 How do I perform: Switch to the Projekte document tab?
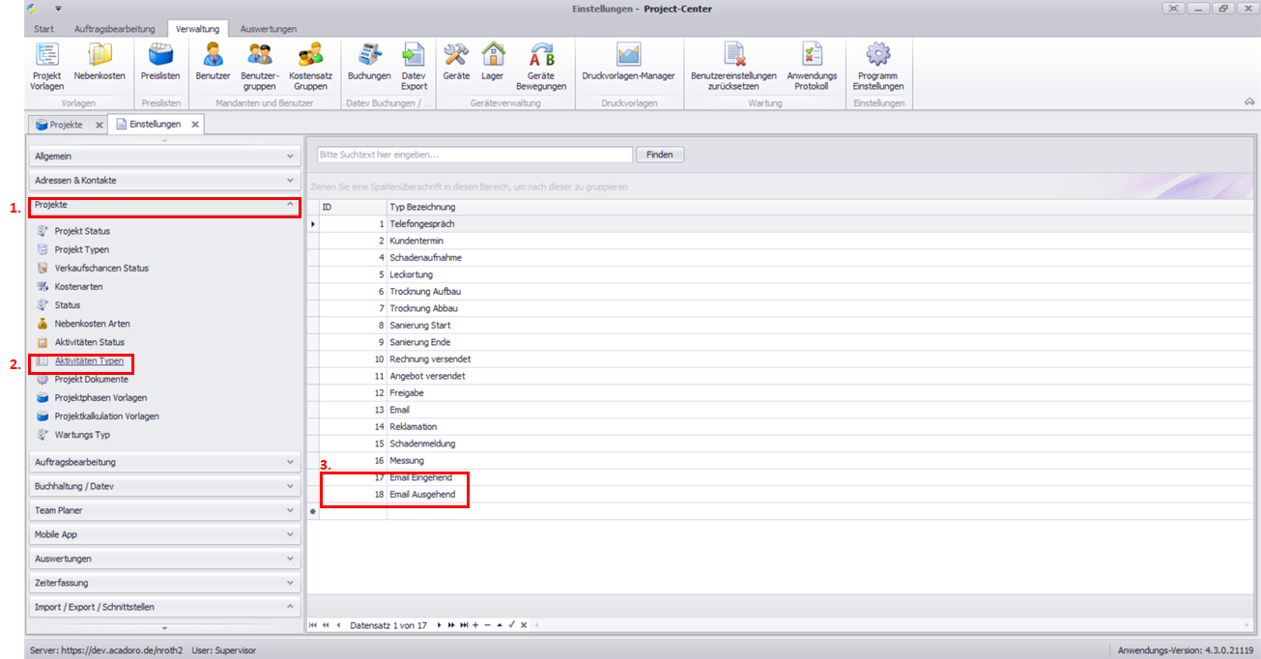66,125
